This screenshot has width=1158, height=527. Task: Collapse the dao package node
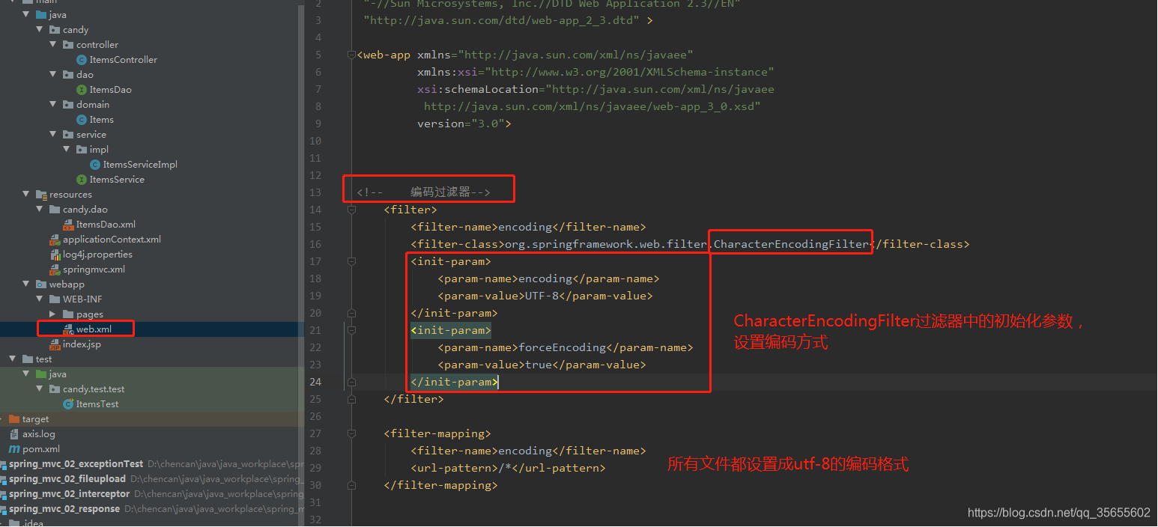tap(53, 74)
